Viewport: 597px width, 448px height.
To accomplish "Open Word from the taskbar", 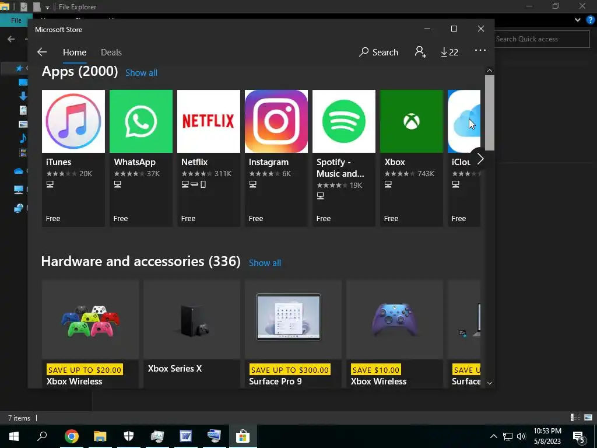I will (x=185, y=436).
